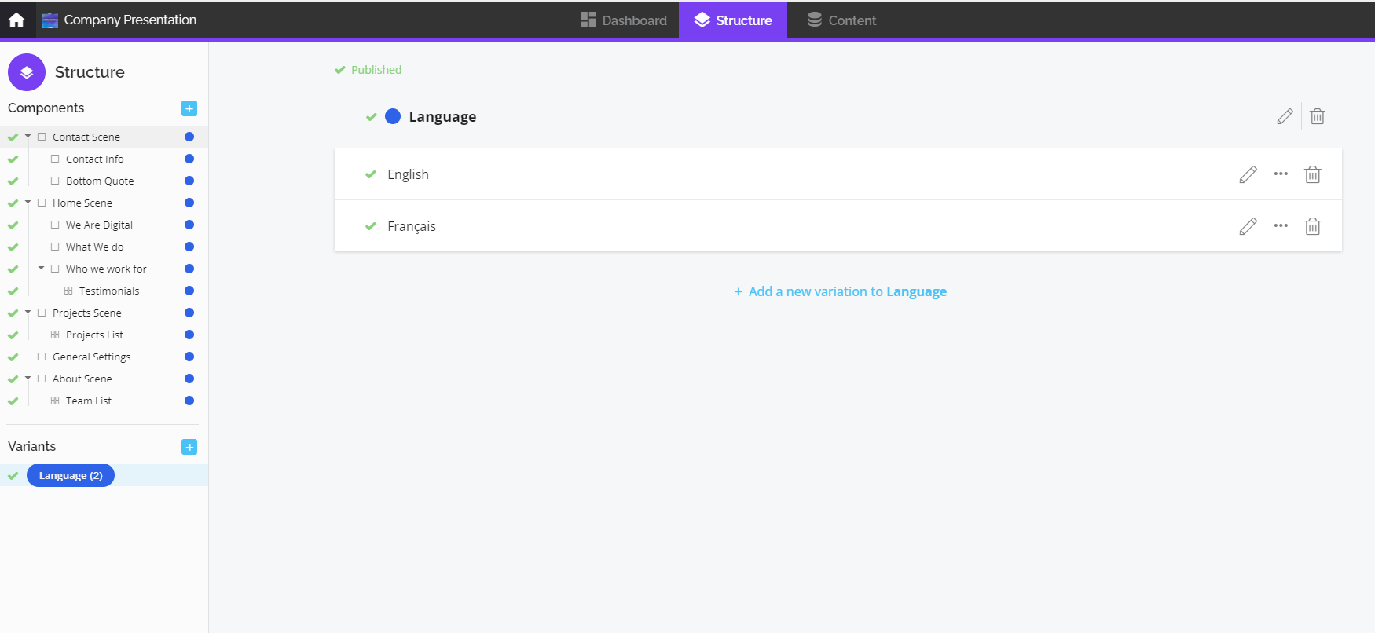Select Bottom Quote component
Screen dimensions: 1375x633
point(100,181)
